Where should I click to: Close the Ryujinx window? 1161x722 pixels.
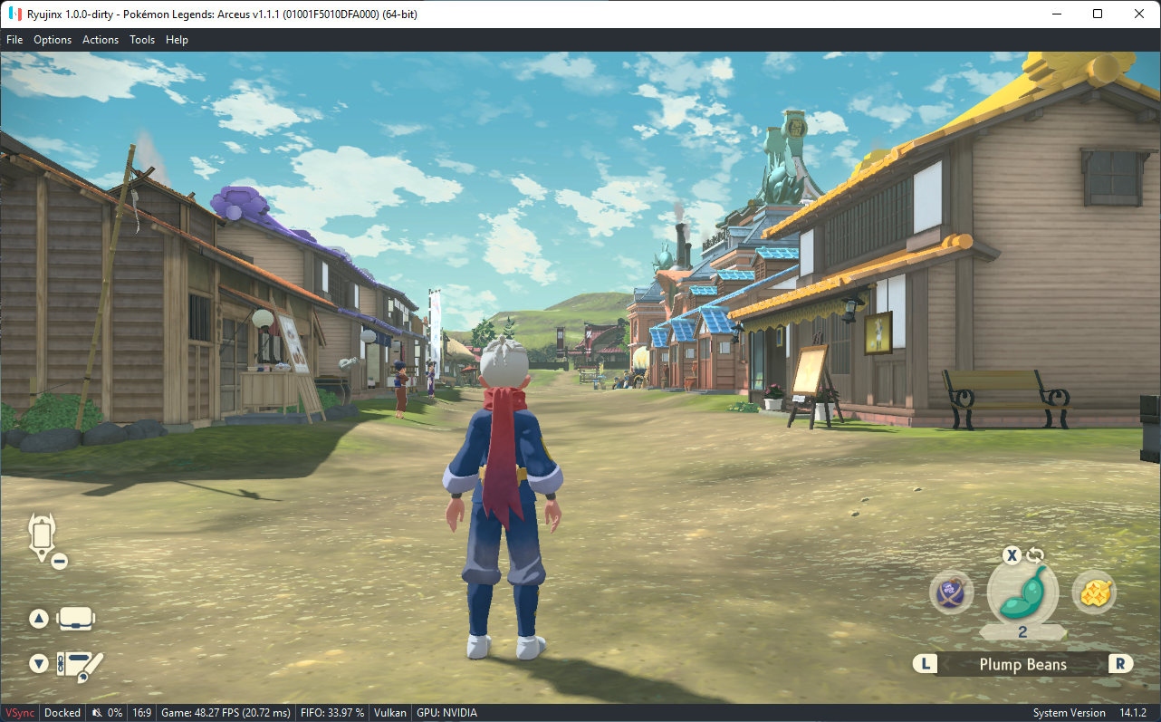tap(1139, 14)
